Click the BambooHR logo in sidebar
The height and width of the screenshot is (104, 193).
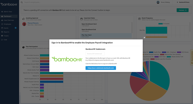[x=9, y=4]
